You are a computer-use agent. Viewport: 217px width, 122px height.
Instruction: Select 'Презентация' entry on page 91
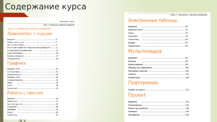point(158,46)
